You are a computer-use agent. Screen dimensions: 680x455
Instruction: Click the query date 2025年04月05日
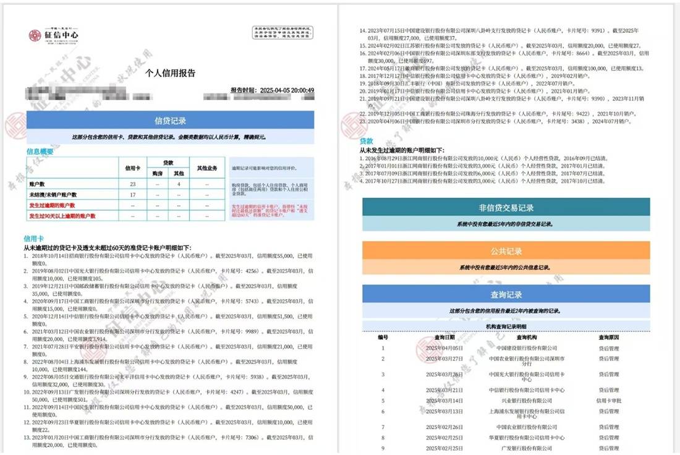point(444,348)
